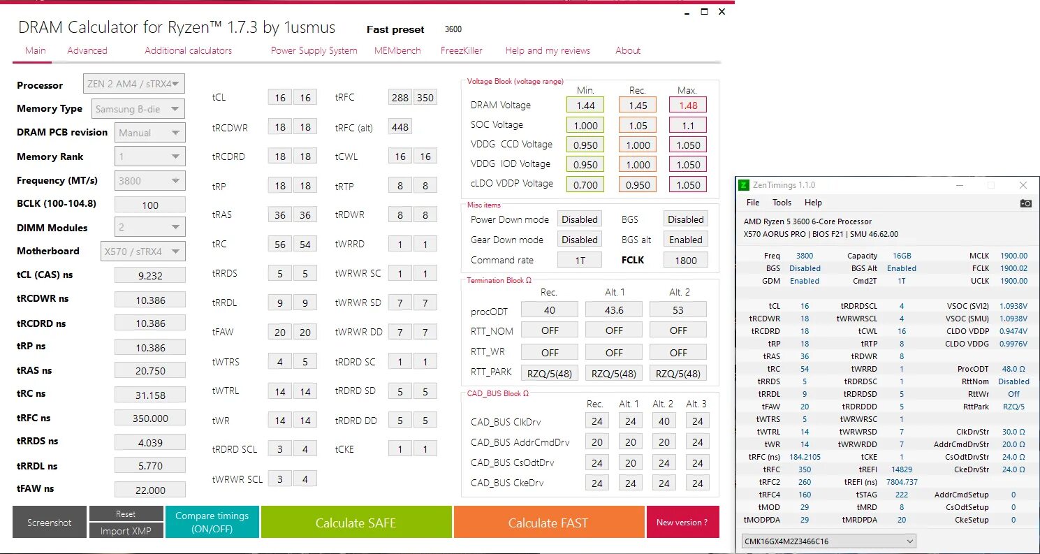This screenshot has width=1040, height=554.
Task: Click ZenTimings MCLK 1900.00 value
Action: [1013, 256]
